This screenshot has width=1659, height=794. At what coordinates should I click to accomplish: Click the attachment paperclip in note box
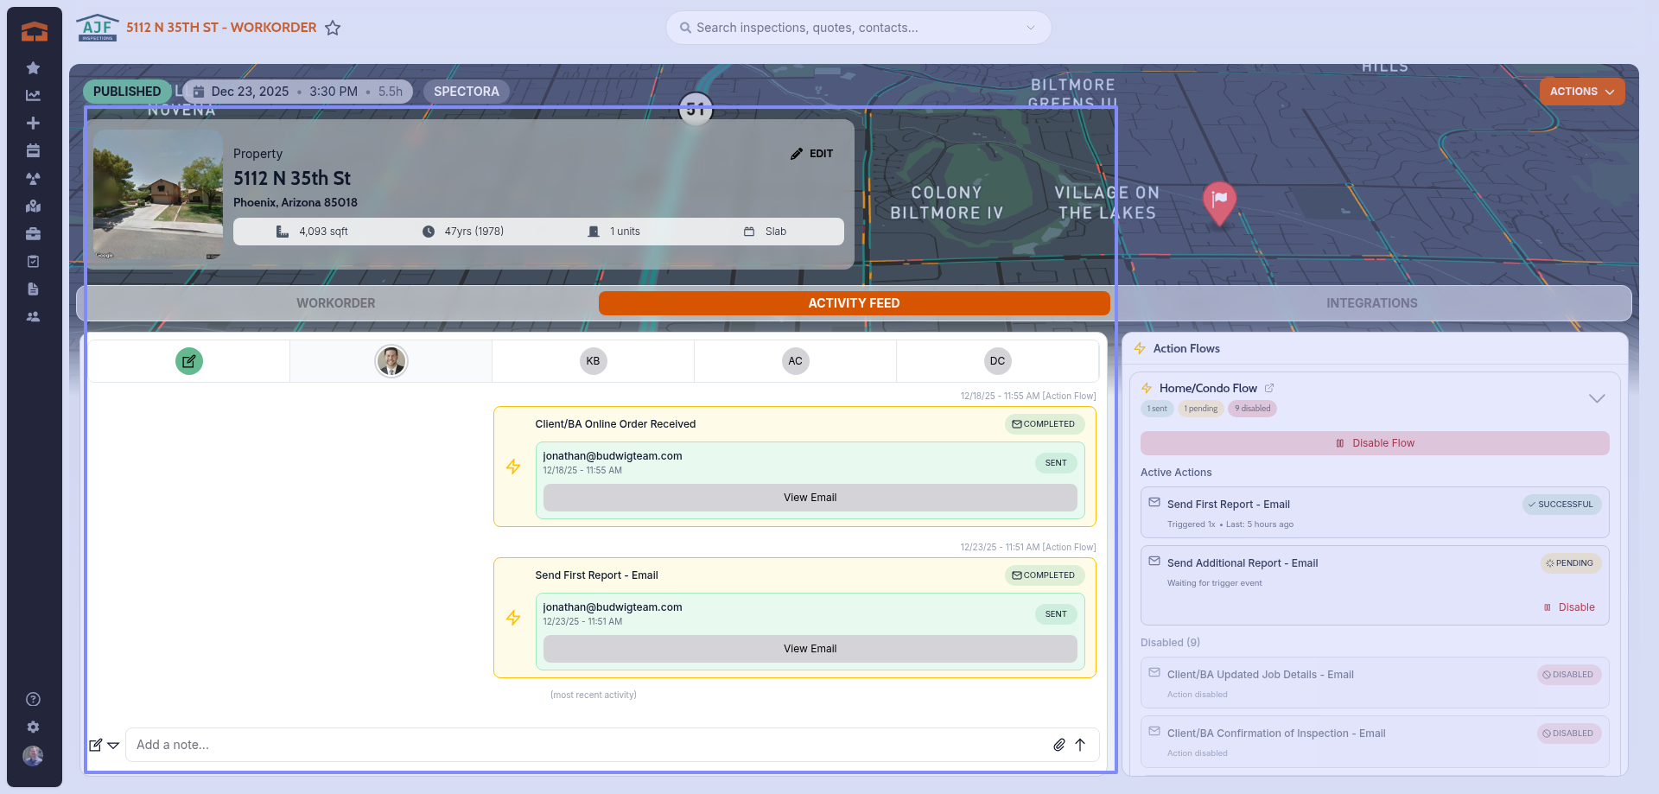point(1058,745)
